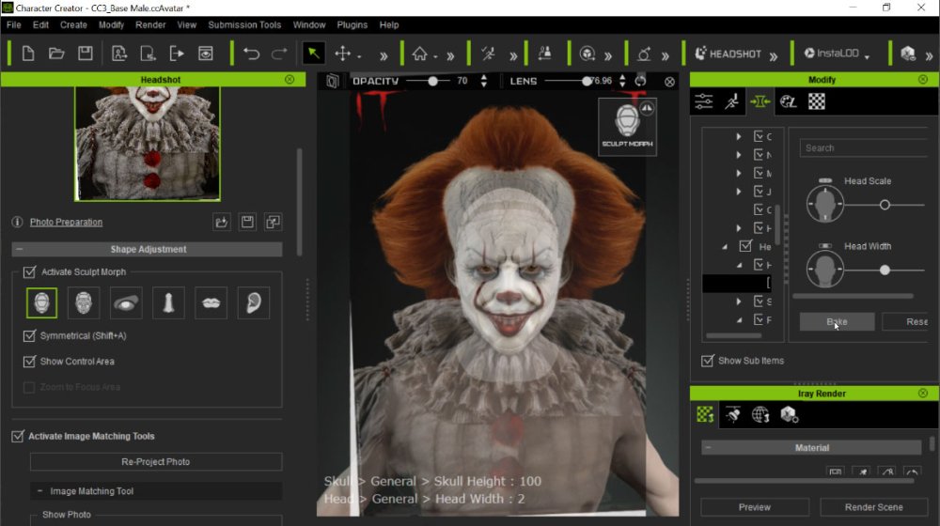
Task: Click the Undo arrow icon
Action: pyautogui.click(x=251, y=54)
